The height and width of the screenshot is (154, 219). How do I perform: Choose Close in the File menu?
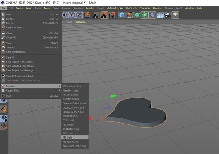coord(31,33)
